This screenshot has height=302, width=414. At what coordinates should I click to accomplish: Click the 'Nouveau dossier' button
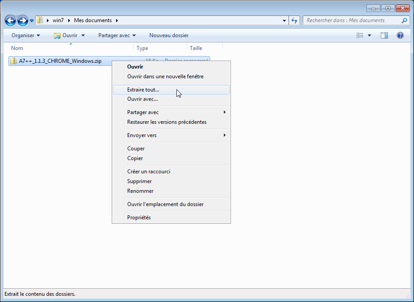[x=169, y=35]
